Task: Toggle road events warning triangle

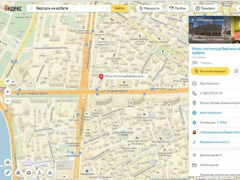Action: 50,173
